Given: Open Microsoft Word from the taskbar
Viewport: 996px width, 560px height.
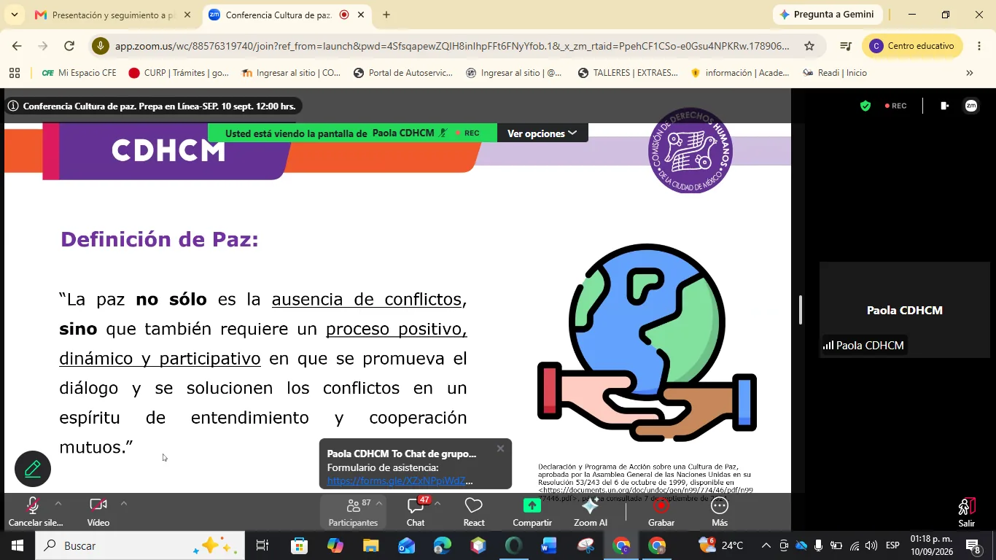Looking at the screenshot, I should (549, 545).
